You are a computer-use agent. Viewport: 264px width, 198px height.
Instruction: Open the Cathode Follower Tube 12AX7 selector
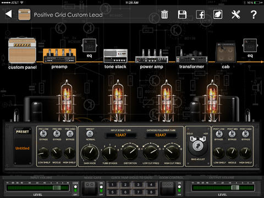161,135
